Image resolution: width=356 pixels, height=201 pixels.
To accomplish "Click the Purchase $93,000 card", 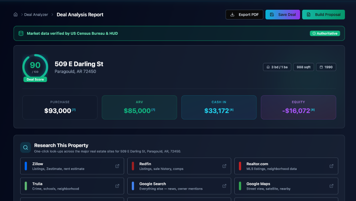I will pyautogui.click(x=60, y=107).
